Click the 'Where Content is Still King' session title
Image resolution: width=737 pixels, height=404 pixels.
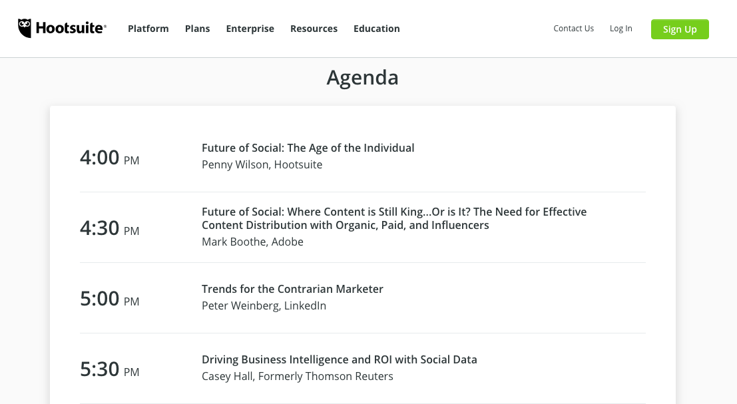[393, 218]
